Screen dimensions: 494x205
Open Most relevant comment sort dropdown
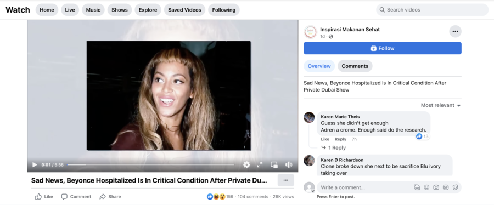click(441, 105)
